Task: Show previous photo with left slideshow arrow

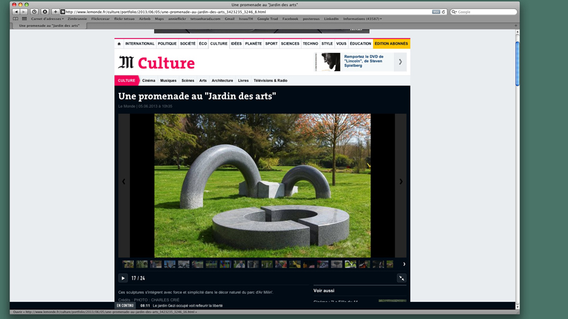Action: [x=124, y=182]
